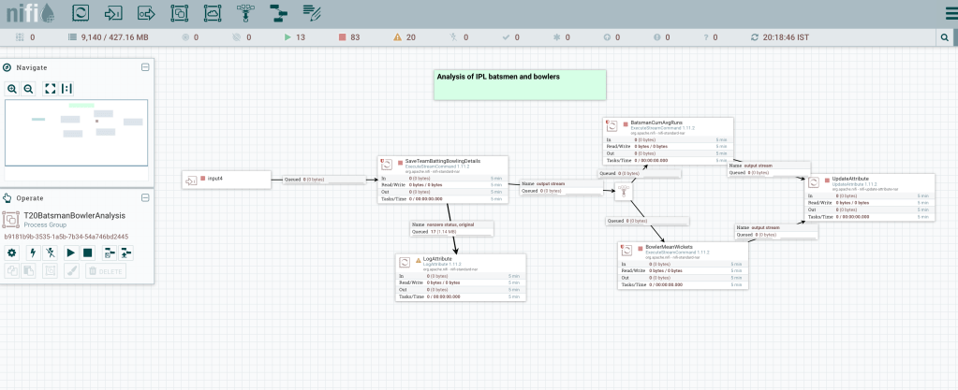Start the process group with play button
The width and height of the screenshot is (958, 390).
click(x=69, y=253)
